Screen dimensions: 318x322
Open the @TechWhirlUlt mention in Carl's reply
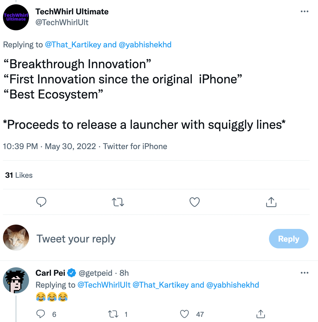(x=104, y=285)
